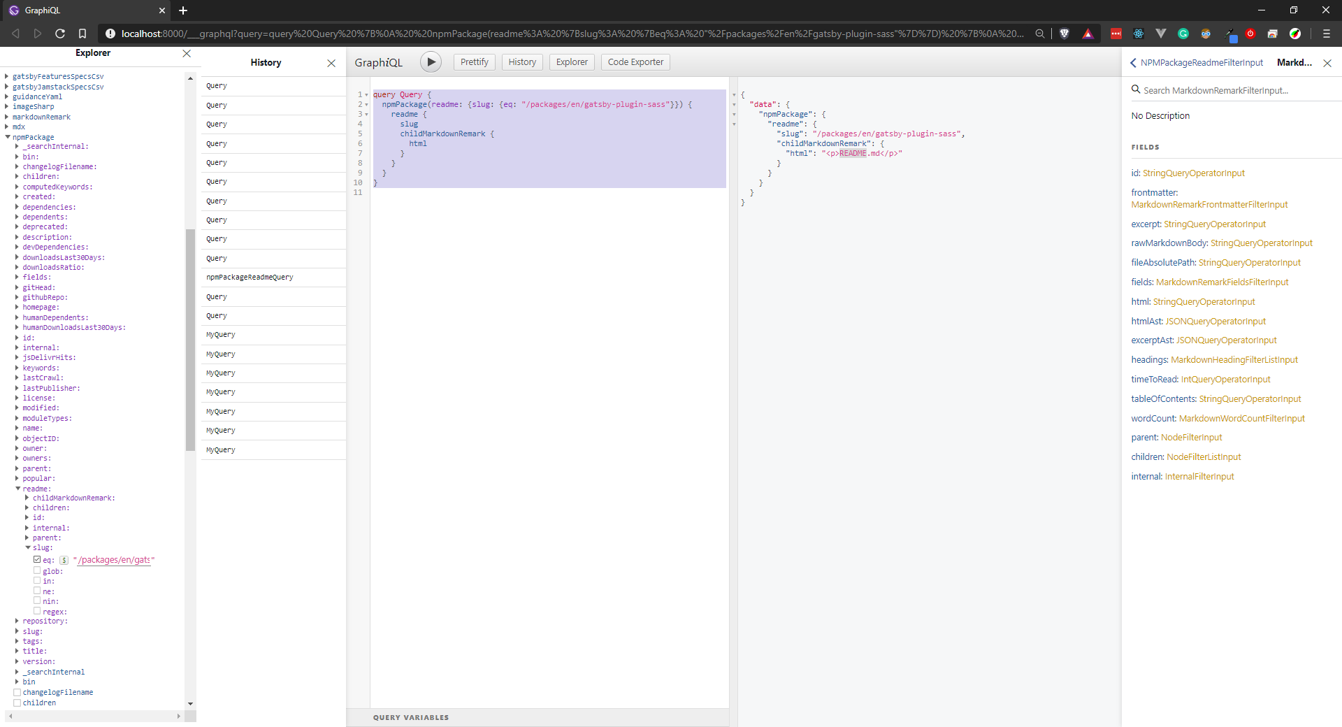
Task: Click the Search MarkdownRemarkFilterInput field
Action: (x=1237, y=90)
